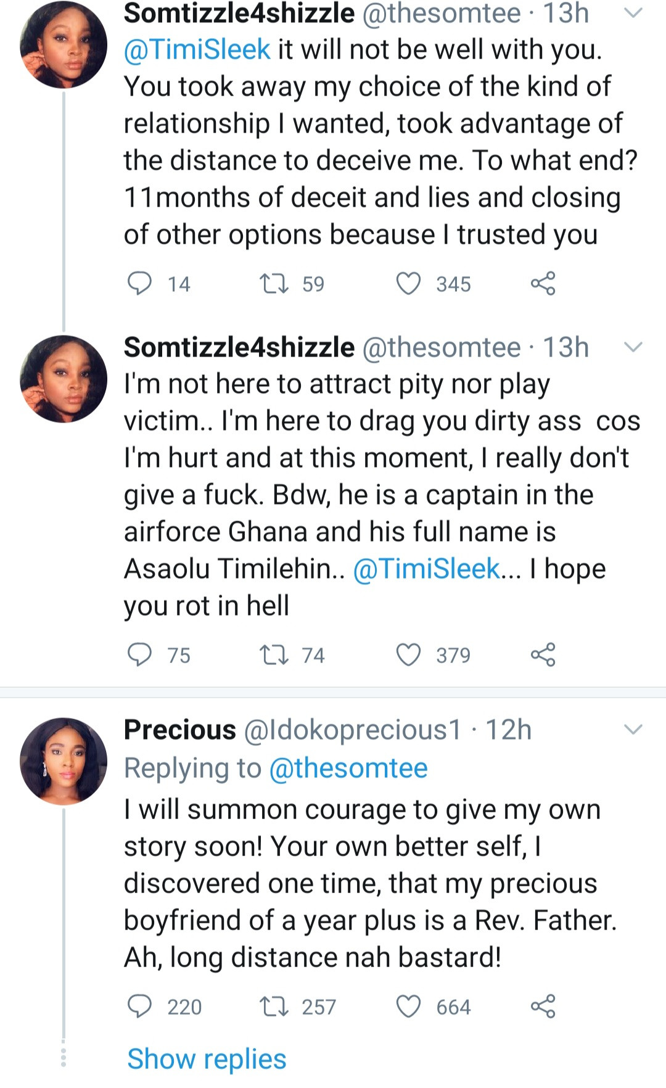Reply to Precious's tweet with 220 comments
Image resolution: width=666 pixels, height=1088 pixels.
coord(139,1007)
